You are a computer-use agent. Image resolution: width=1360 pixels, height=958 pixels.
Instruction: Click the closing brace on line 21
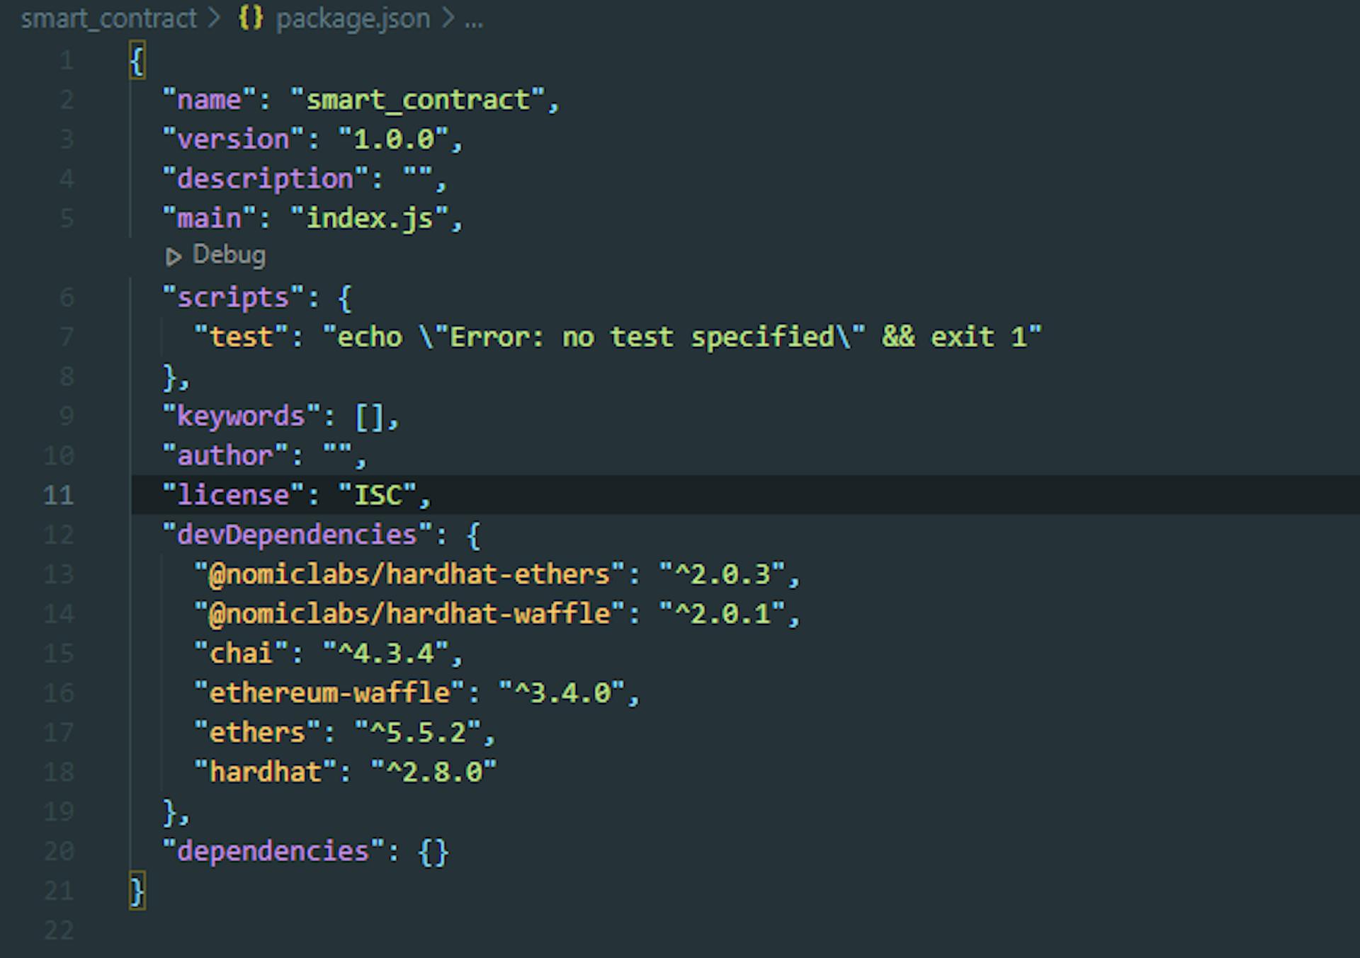click(x=137, y=891)
